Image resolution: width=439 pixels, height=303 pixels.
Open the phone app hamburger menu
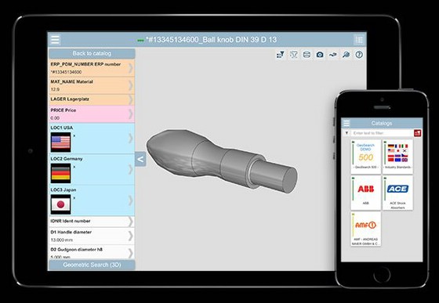click(x=346, y=123)
